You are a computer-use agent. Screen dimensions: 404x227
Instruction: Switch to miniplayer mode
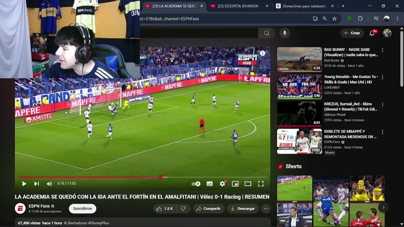[x=235, y=184]
